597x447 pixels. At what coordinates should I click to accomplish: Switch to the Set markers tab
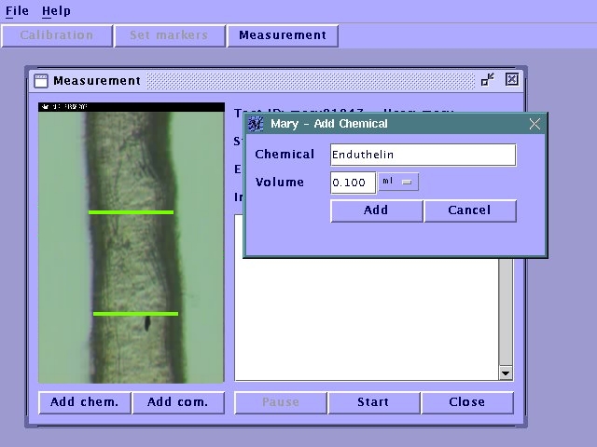point(169,35)
